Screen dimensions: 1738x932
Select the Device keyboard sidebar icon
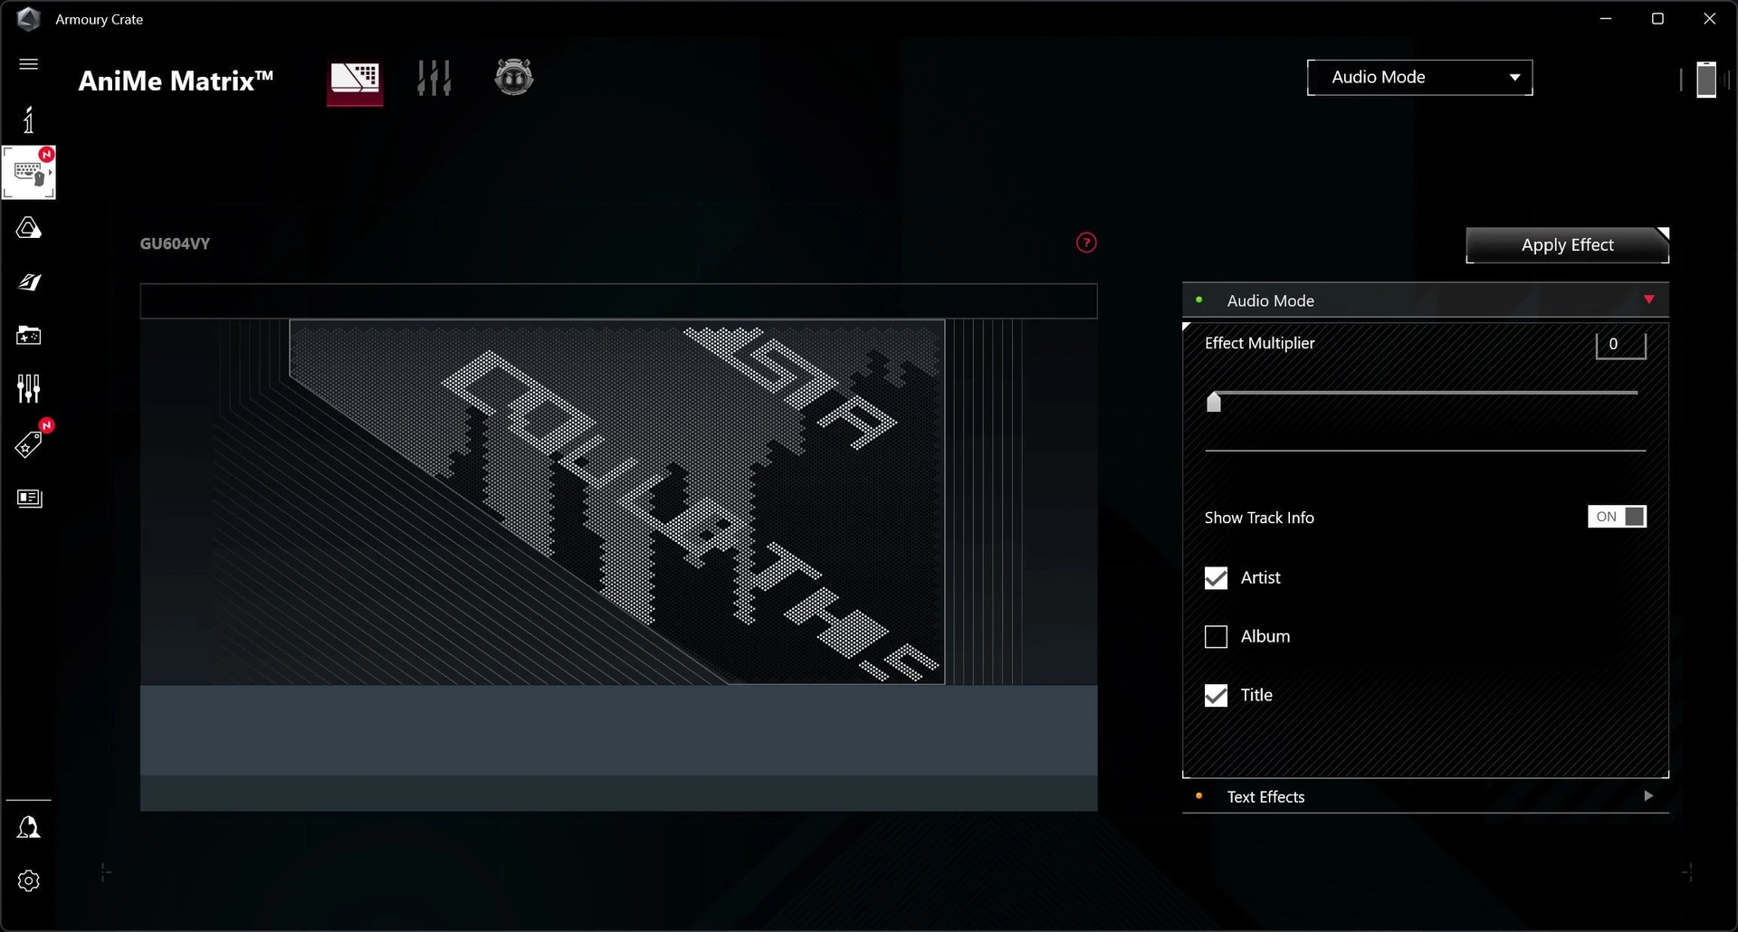pyautogui.click(x=29, y=172)
